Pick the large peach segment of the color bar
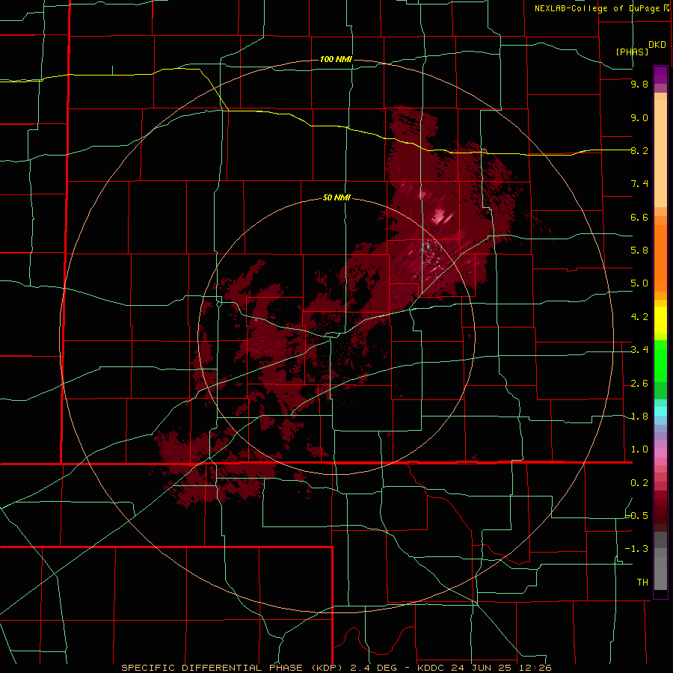673x673 pixels. pos(660,153)
